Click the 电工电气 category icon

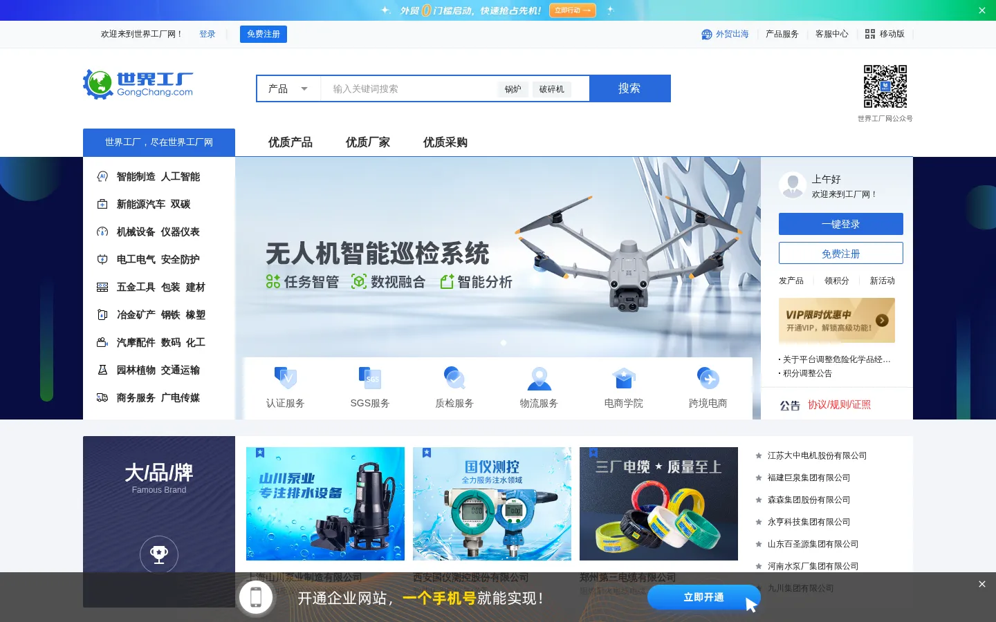pos(102,259)
